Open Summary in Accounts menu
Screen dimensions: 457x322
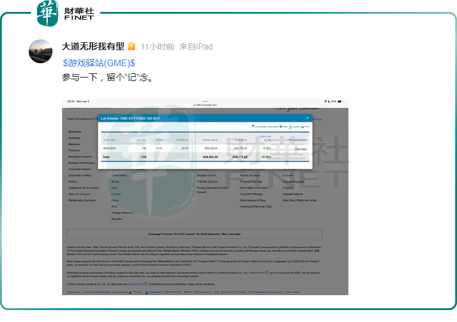tap(75, 138)
